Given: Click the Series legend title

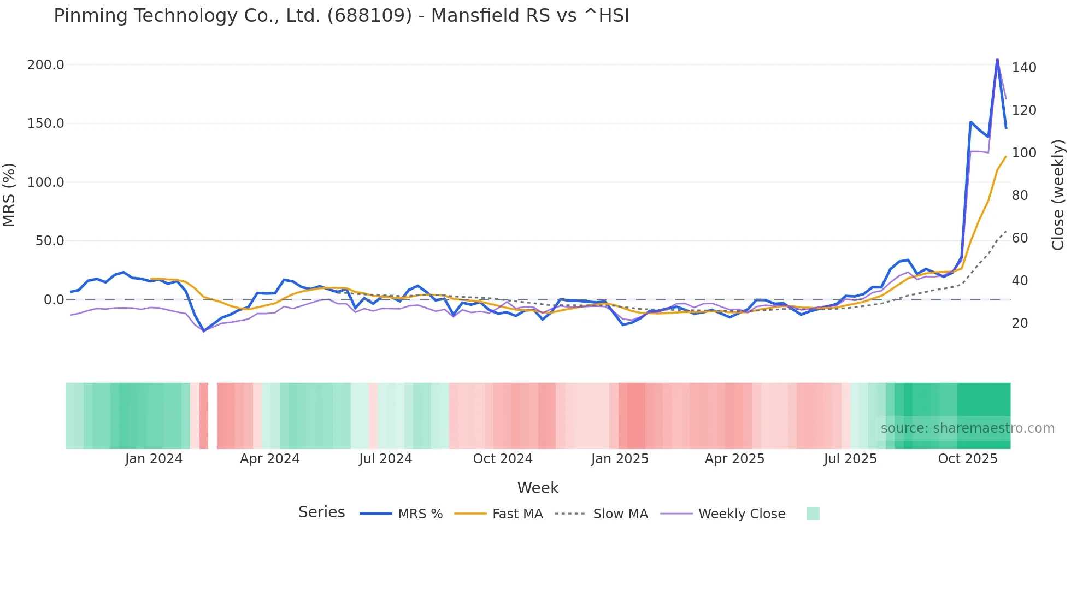Looking at the screenshot, I should click(322, 512).
